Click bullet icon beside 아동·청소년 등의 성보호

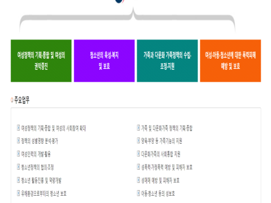(138, 193)
